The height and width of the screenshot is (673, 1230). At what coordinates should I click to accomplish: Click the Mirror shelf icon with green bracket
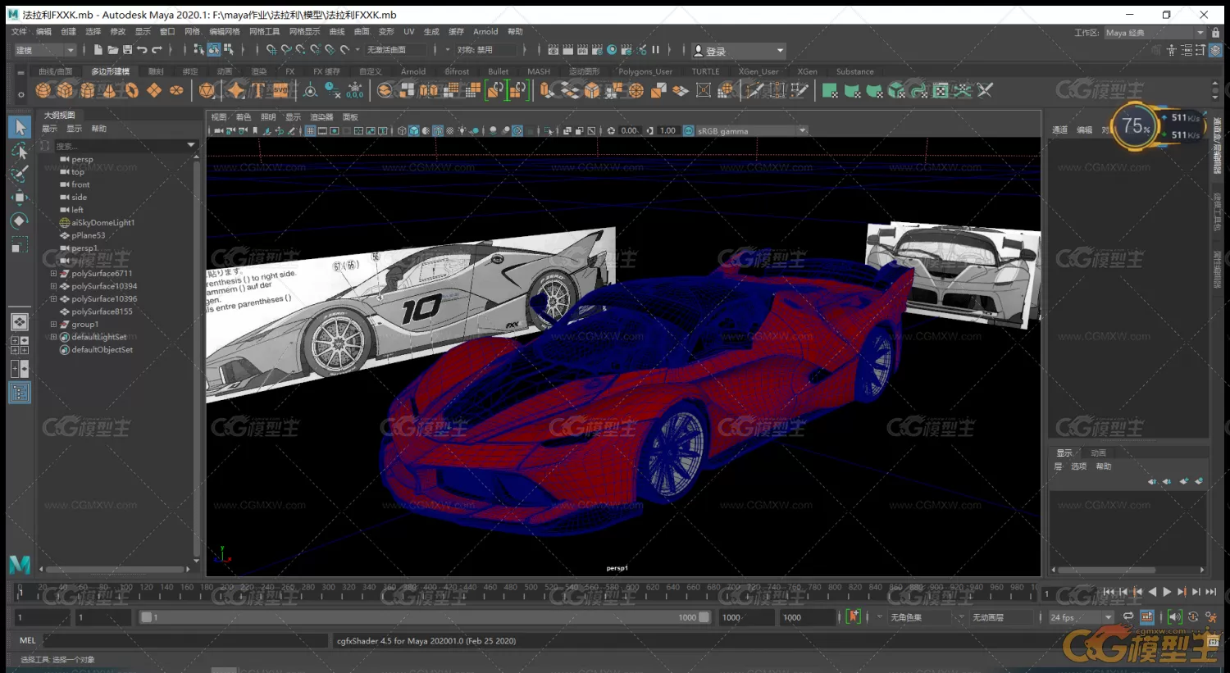[495, 90]
